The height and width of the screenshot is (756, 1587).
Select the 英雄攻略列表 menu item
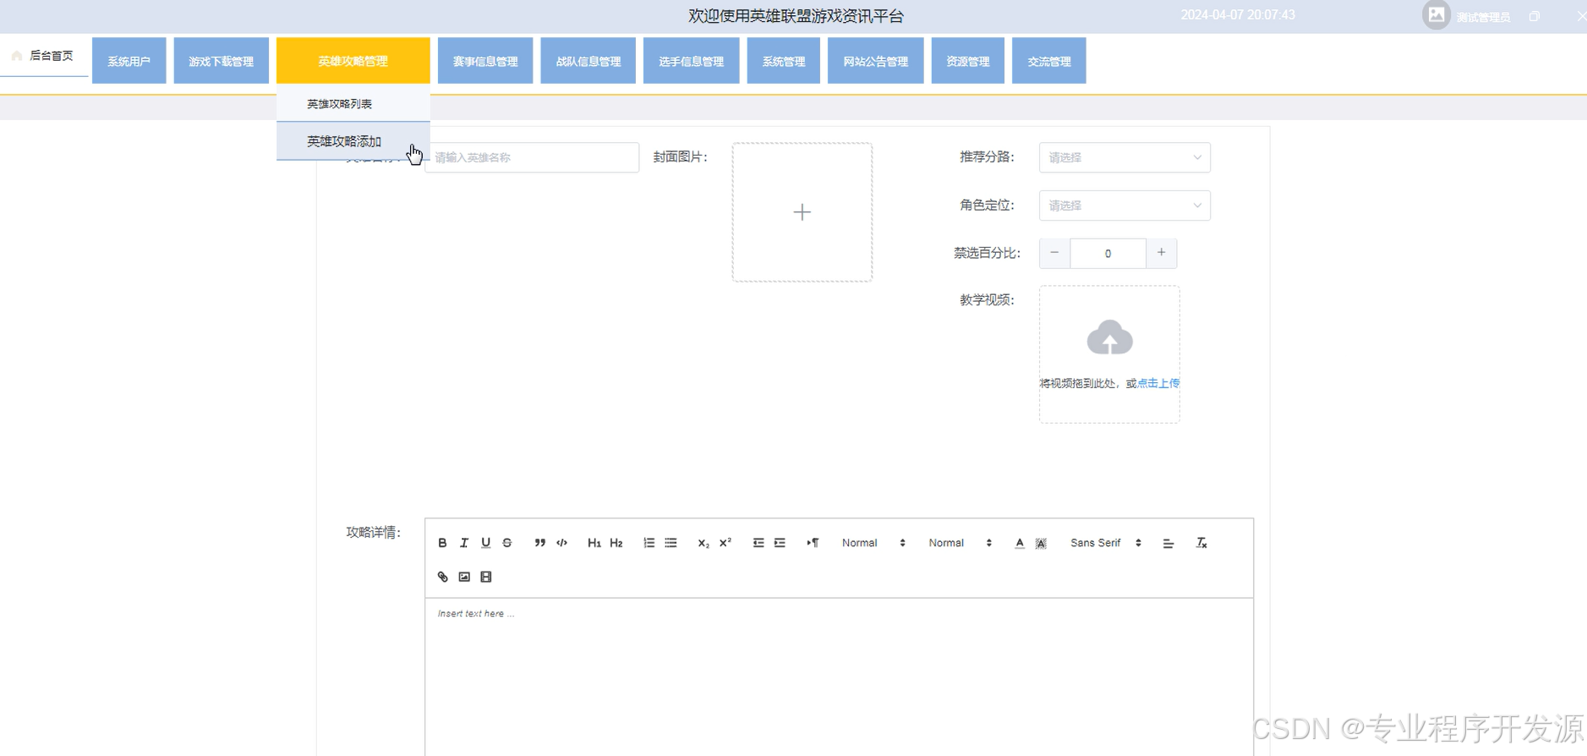(353, 104)
